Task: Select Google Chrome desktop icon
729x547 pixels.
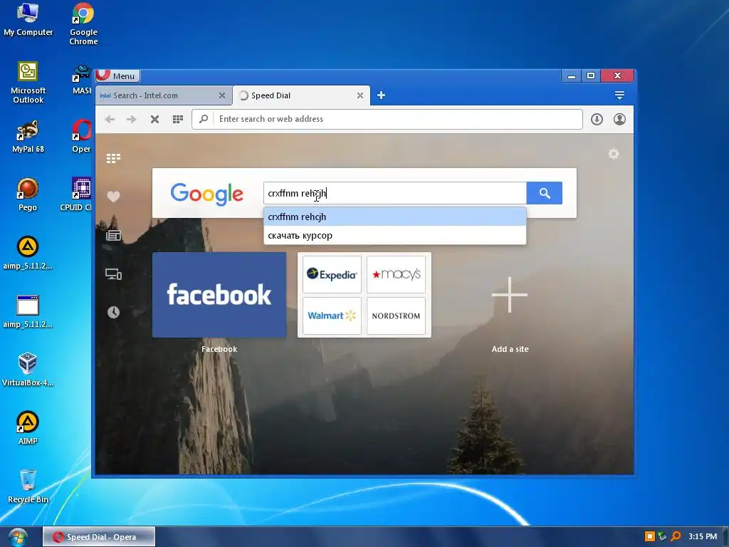Action: (83, 24)
